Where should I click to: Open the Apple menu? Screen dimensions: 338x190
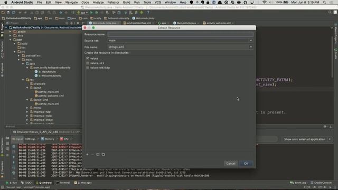pos(6,2)
